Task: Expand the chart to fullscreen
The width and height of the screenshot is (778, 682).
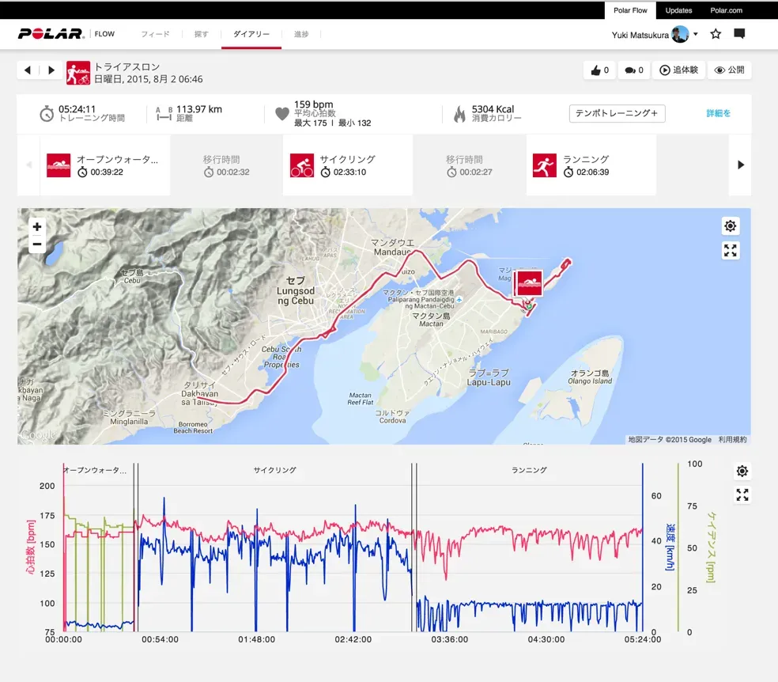Action: pyautogui.click(x=742, y=494)
